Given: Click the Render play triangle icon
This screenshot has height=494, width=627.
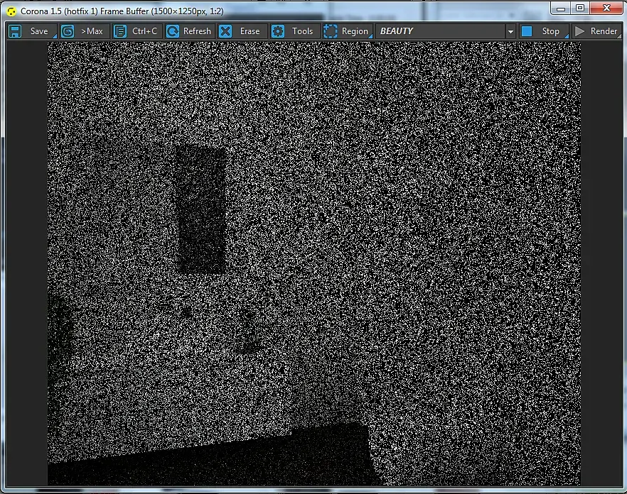Looking at the screenshot, I should 579,31.
